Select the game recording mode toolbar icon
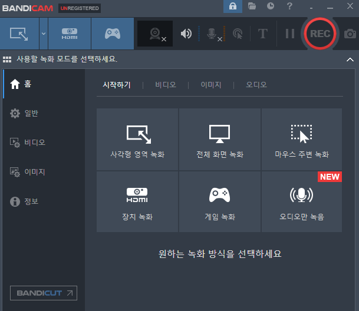This screenshot has height=311, width=359. [x=113, y=34]
